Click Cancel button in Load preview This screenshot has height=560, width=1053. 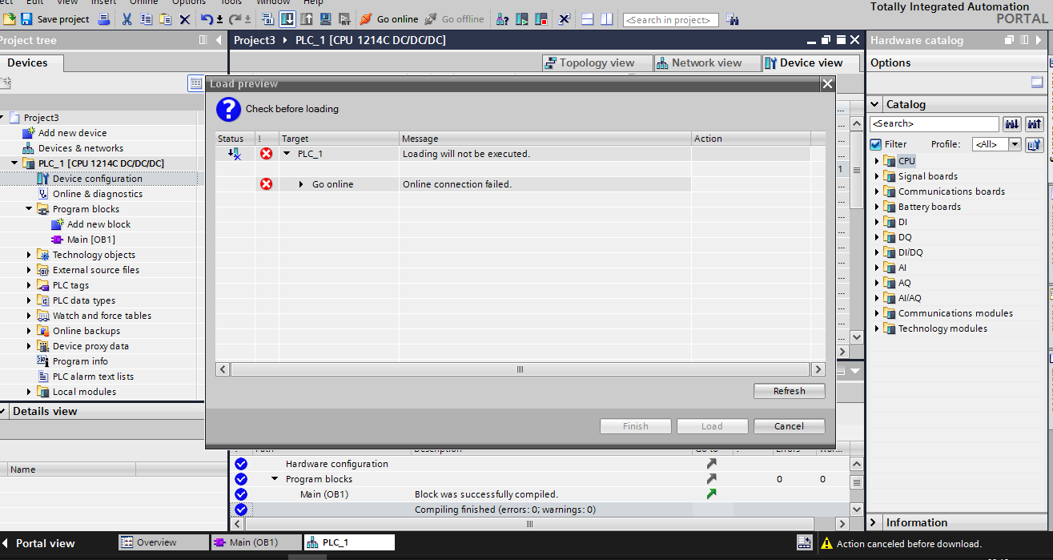point(789,426)
